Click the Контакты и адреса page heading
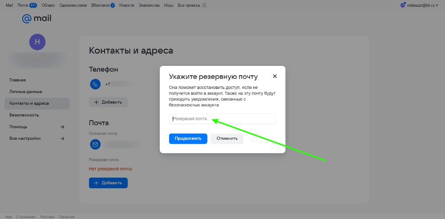Viewport: 445px width, 219px height. (x=131, y=51)
